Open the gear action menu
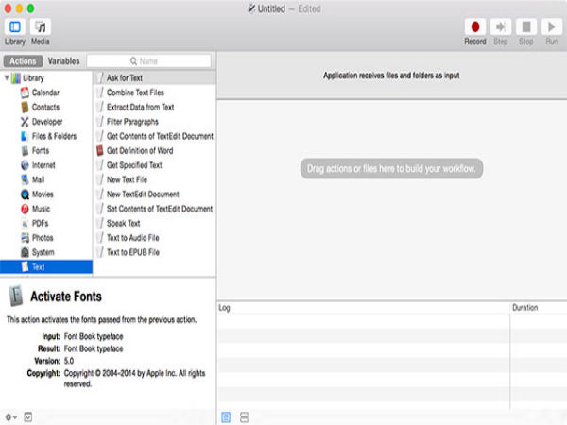Screen dimensions: 567x425 (11, 417)
